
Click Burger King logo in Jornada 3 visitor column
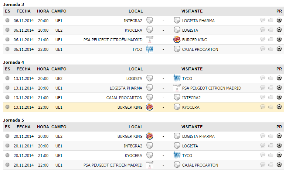point(177,39)
